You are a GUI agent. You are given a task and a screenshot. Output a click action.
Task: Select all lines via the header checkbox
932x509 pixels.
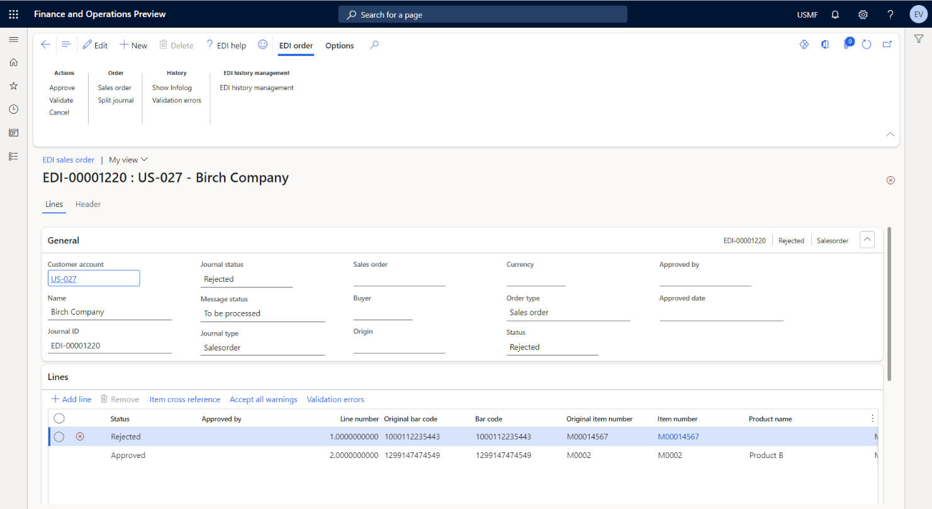tap(59, 418)
